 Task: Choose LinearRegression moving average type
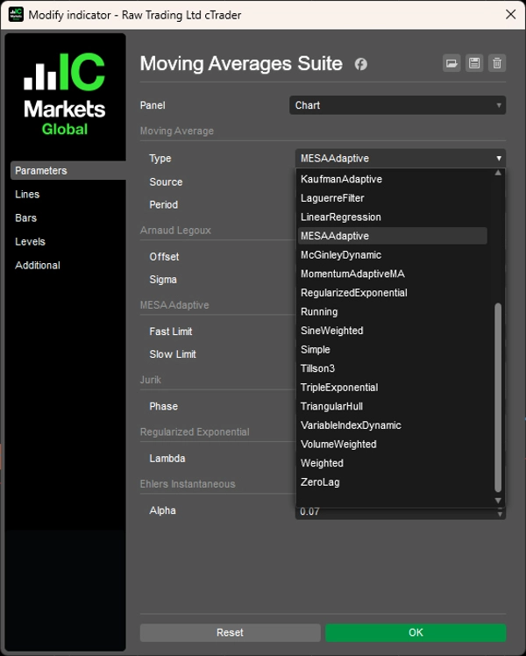tap(393, 217)
